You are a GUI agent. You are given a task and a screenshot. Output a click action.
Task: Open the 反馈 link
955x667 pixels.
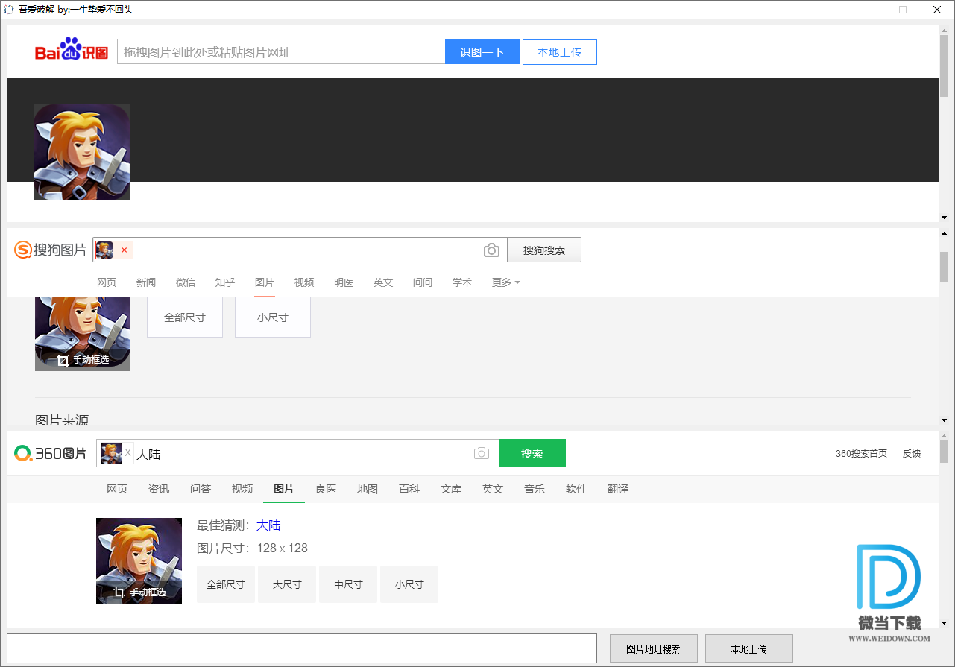coord(912,453)
